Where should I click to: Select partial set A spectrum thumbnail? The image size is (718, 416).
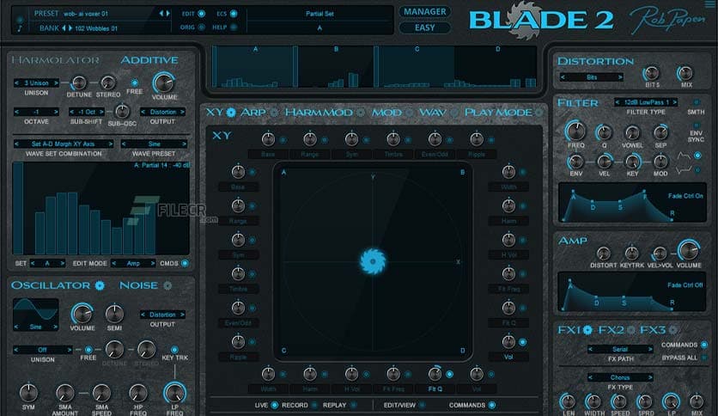(254, 66)
